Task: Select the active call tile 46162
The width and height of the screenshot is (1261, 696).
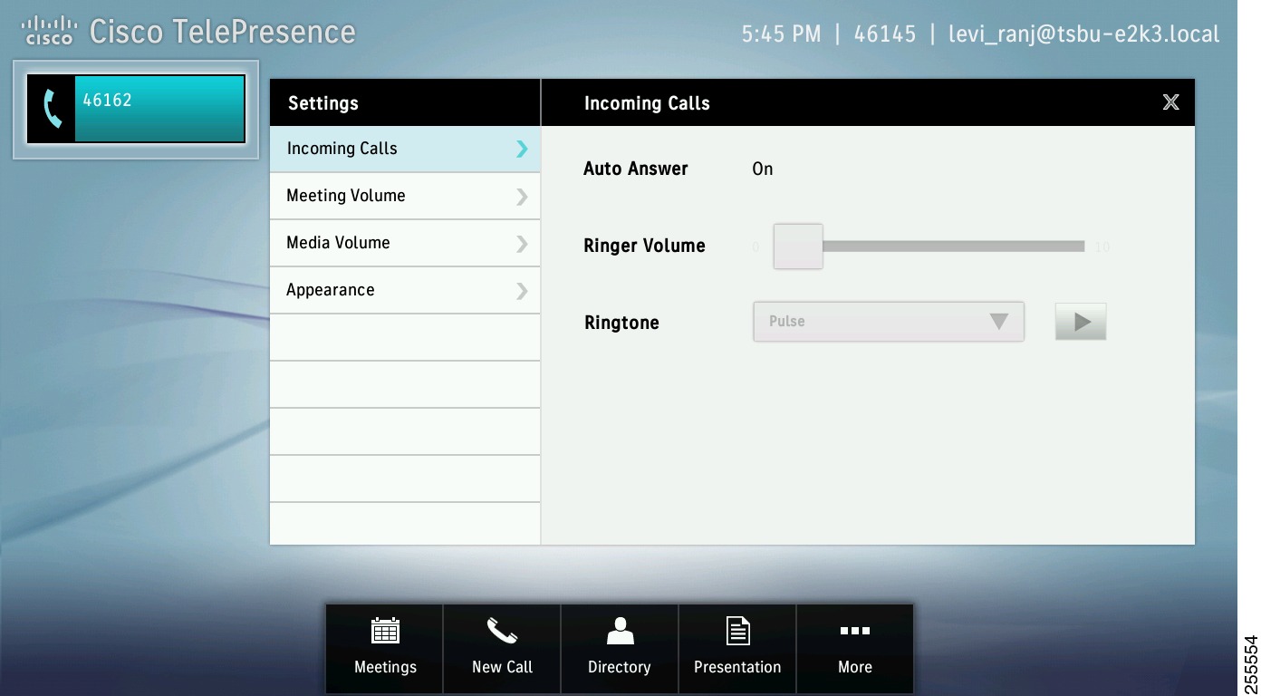Action: coord(136,110)
